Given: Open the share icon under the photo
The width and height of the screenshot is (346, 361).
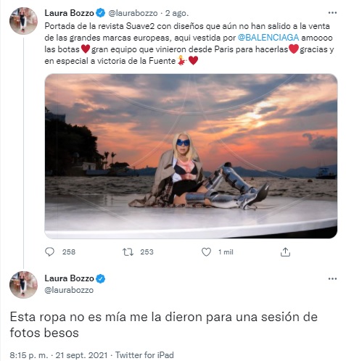Looking at the screenshot, I should [x=285, y=252].
